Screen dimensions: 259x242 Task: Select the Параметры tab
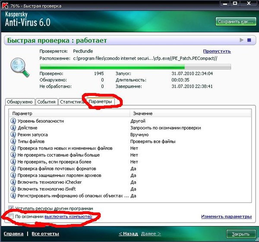point(100,101)
